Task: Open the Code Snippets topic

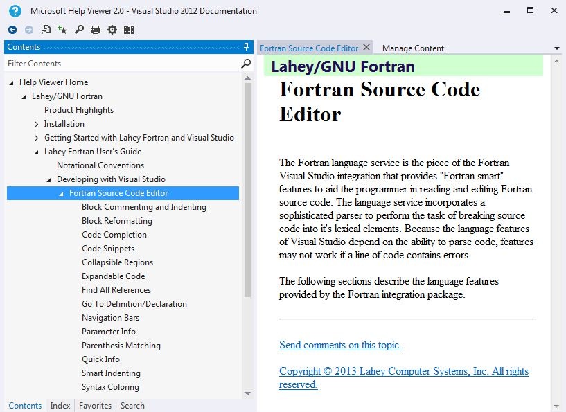Action: (108, 248)
